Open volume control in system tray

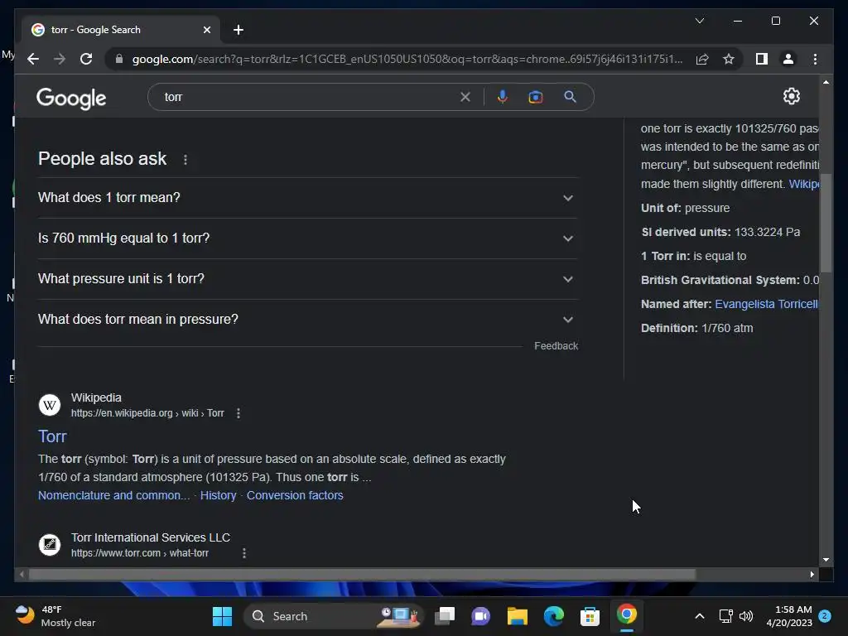[746, 616]
